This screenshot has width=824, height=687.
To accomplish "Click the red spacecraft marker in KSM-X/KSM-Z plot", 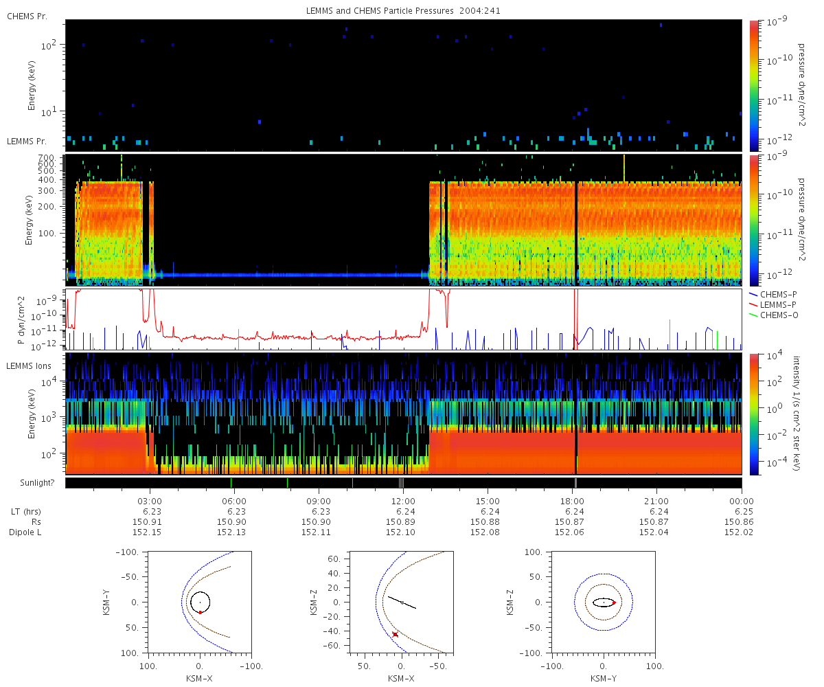I will click(395, 634).
